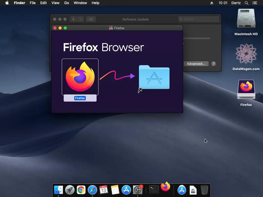
Task: Click the Firefox icon in the Dock
Action: pyautogui.click(x=165, y=186)
